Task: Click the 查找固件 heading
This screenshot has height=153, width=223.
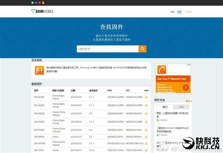Action: [111, 27]
